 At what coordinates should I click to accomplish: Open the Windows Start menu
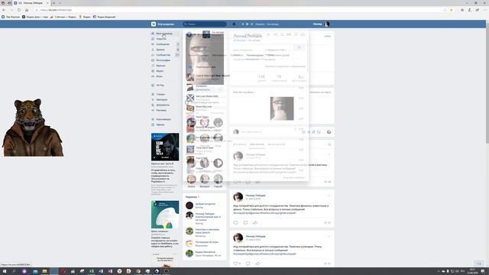pos(5,271)
